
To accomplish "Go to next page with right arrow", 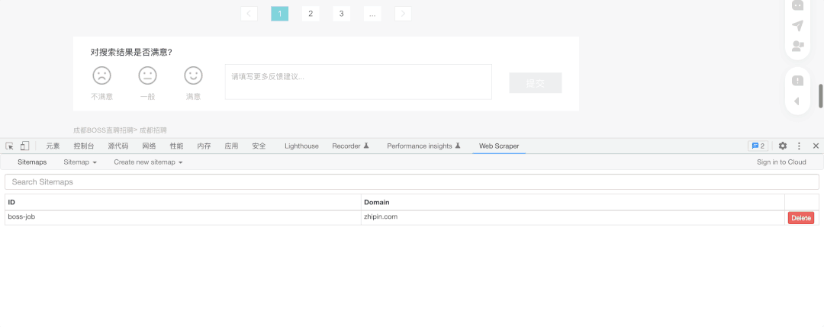I will [403, 14].
